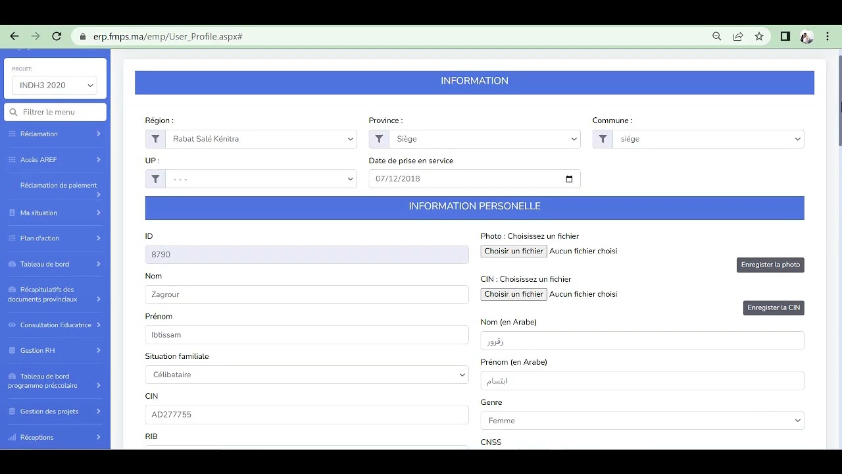
Task: Click the Réceptions chart icon
Action: [x=12, y=437]
